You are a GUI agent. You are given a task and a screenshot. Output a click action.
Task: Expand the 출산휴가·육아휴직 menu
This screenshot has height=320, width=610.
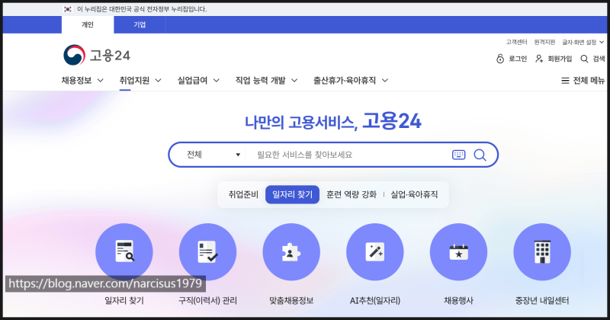[x=351, y=81]
